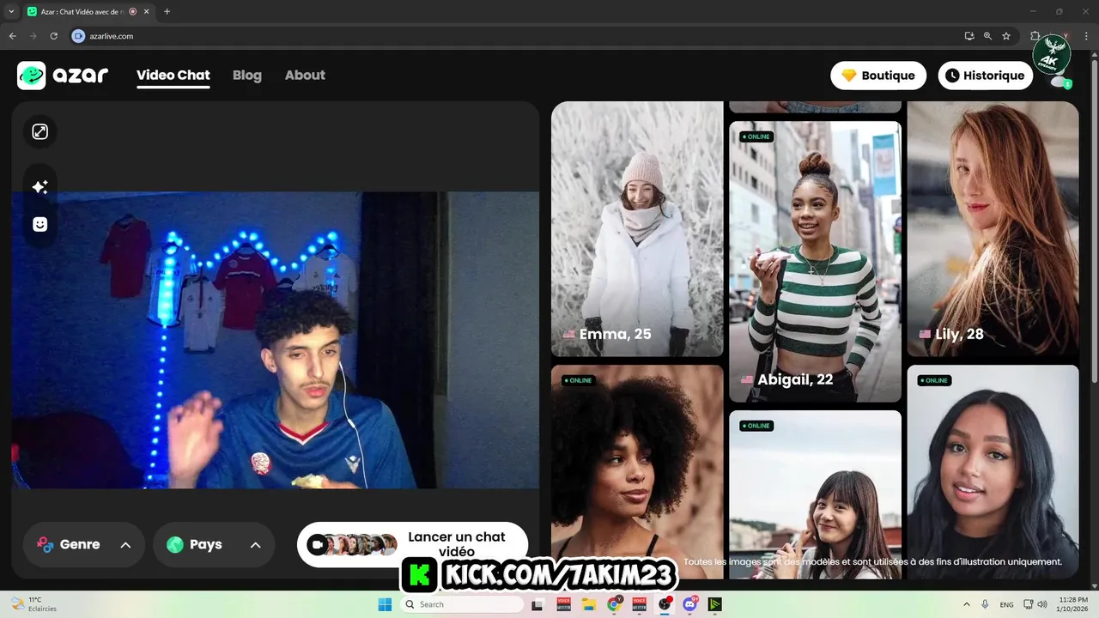
Task: Open the About page
Action: coord(305,76)
